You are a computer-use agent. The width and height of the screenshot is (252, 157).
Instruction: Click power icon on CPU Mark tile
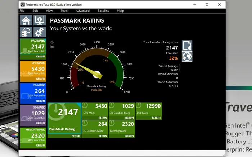click(85, 105)
